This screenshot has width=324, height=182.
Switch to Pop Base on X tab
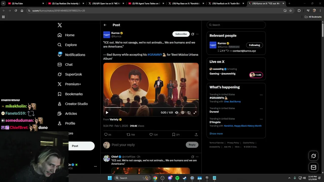pyautogui.click(x=186, y=4)
